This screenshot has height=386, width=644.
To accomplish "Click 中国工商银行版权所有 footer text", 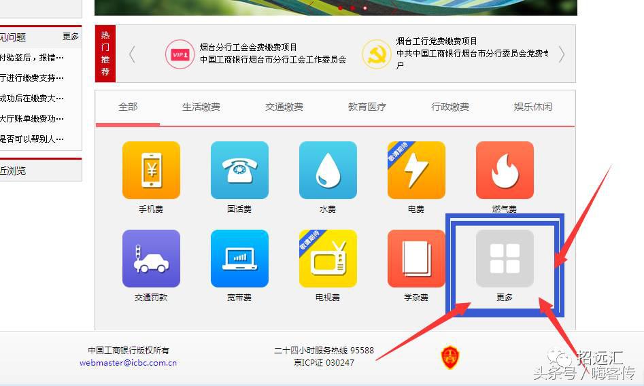I will coord(128,350).
